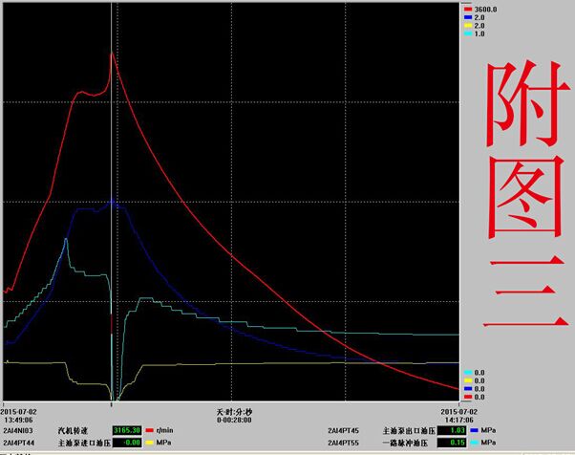The width and height of the screenshot is (575, 455).
Task: Click the red 0.0 lower scale swatch
Action: point(468,397)
